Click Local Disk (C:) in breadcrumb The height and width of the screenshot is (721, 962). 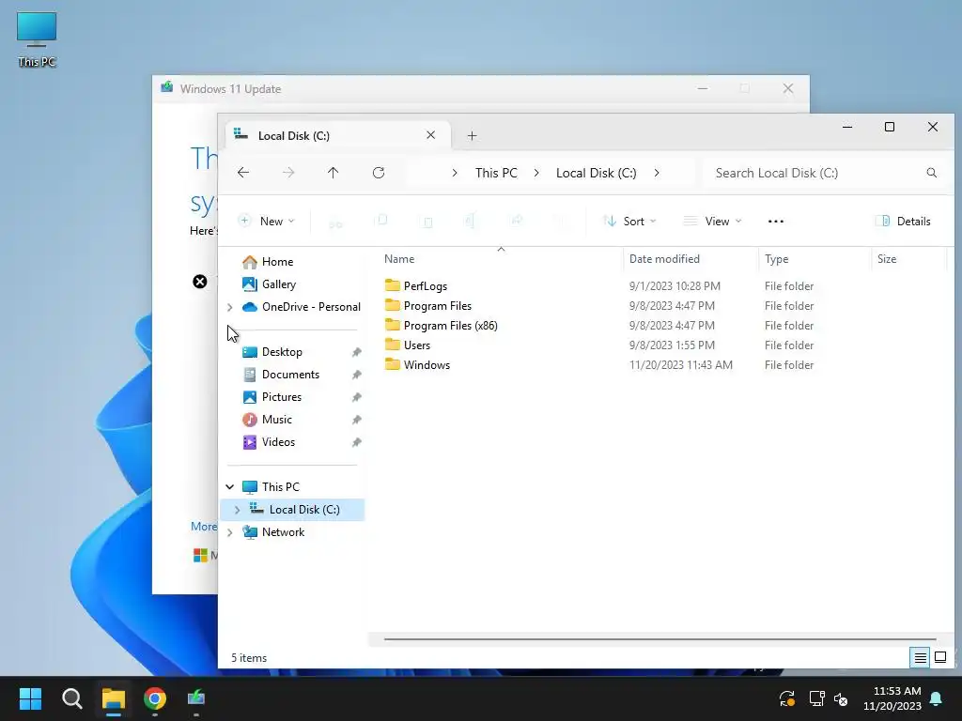596,173
